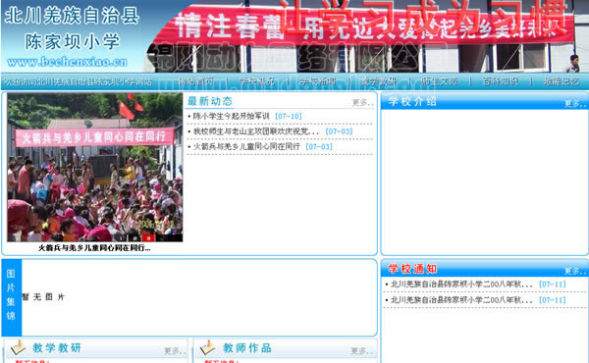Open the 地震记忆 navigation item

[562, 81]
